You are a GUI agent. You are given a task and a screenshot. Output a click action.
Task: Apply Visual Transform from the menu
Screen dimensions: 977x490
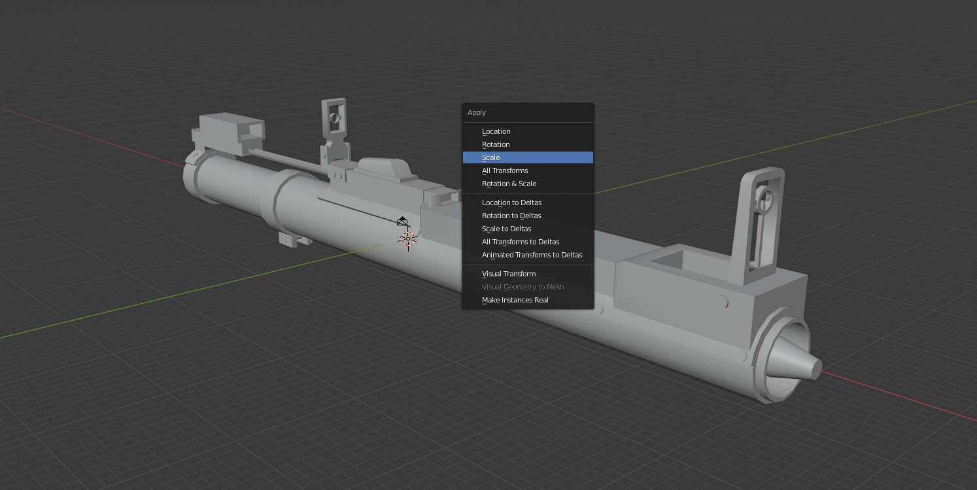[x=508, y=274]
